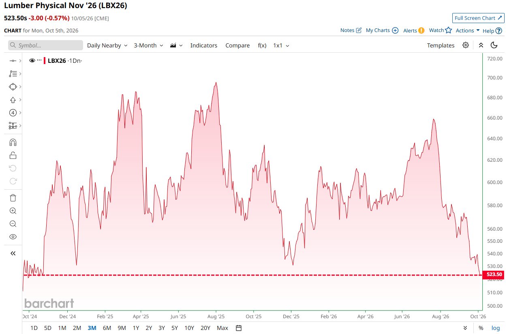The image size is (507, 334).
Task: Select the 3M range
Action: pos(92,328)
